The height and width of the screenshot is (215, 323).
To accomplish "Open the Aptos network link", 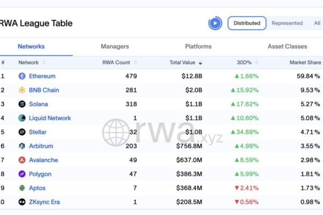I will pos(37,188).
